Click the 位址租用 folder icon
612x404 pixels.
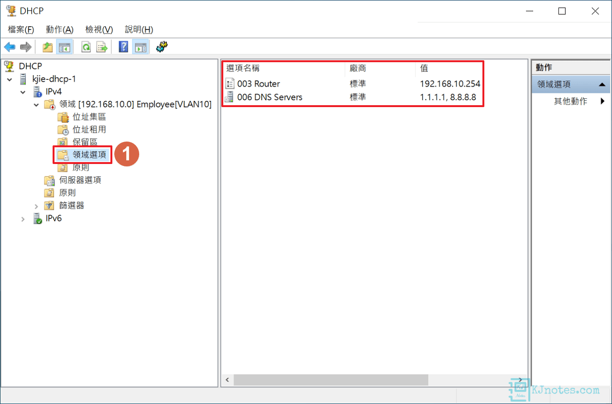click(x=64, y=130)
